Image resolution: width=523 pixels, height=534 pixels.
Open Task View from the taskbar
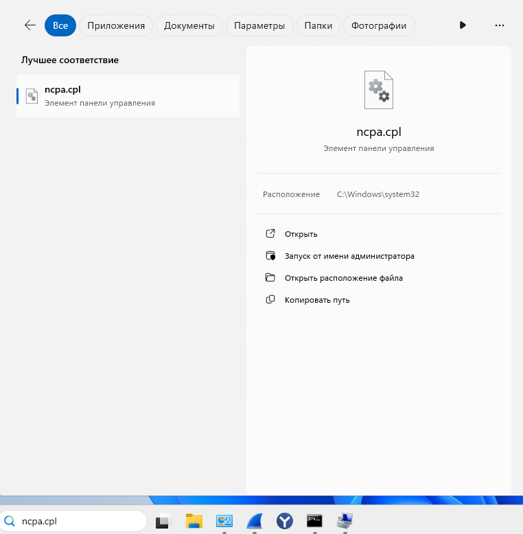click(164, 521)
